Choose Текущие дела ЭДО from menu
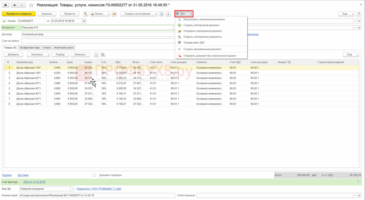 point(194,42)
